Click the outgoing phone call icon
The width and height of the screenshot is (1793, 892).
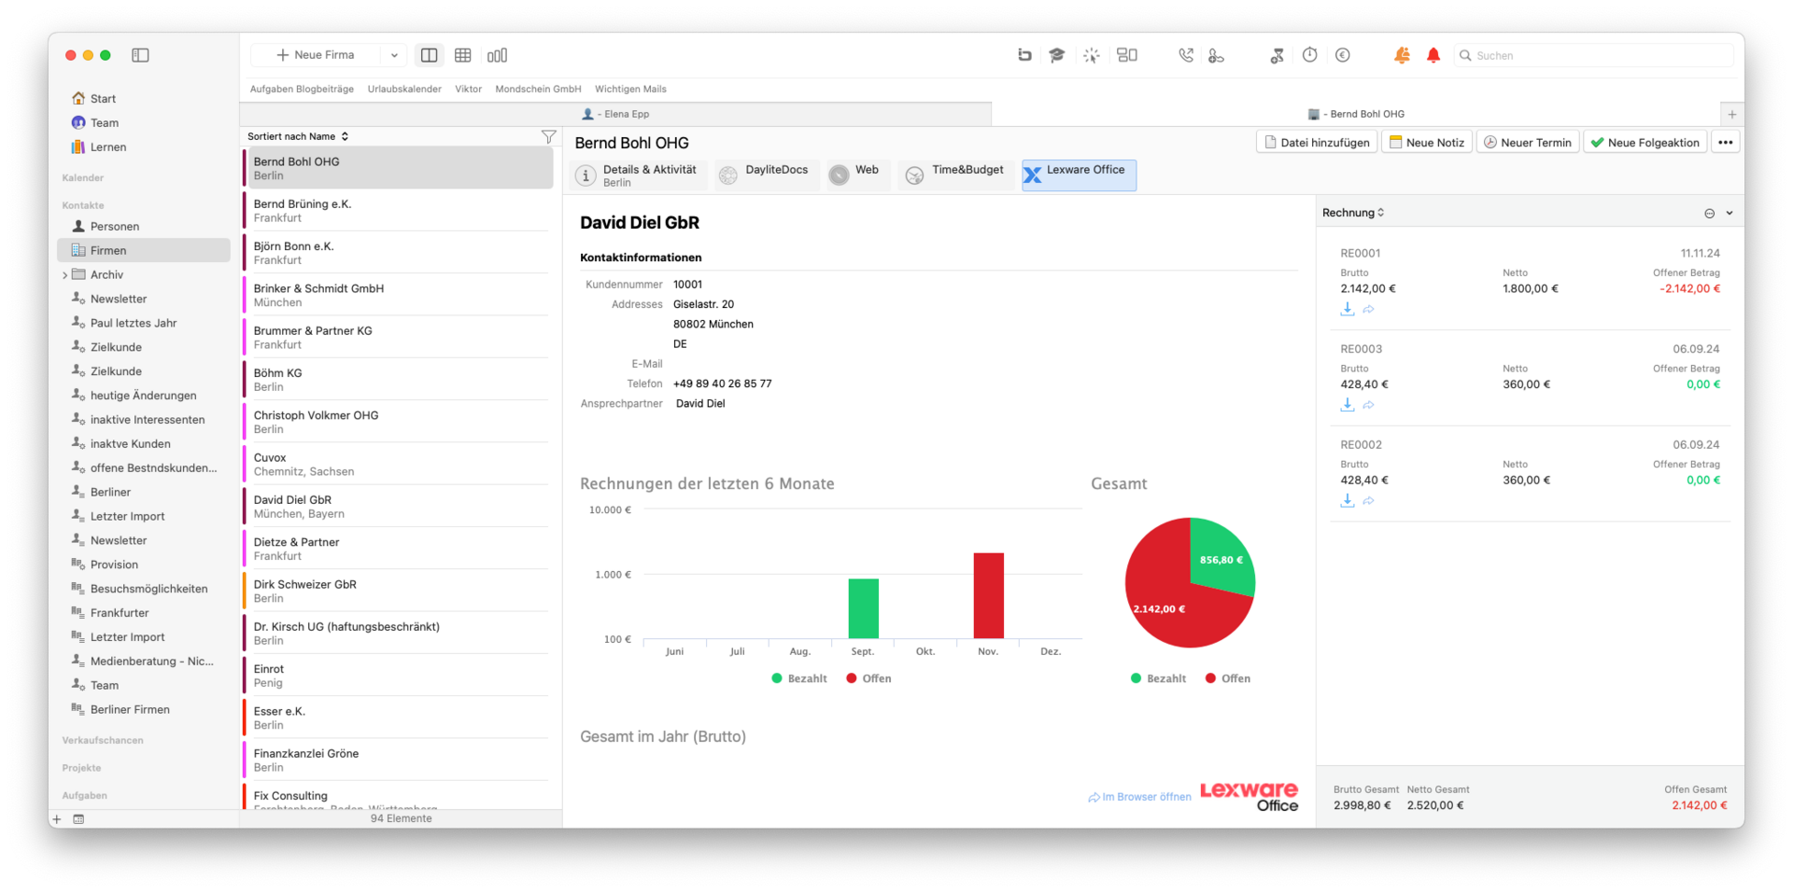1186,55
